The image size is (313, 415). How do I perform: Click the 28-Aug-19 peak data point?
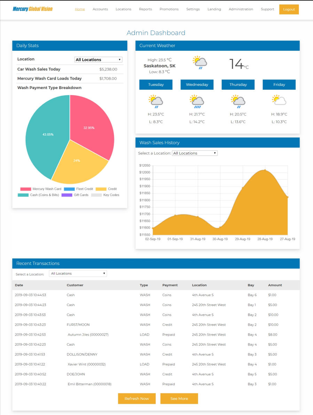click(265, 170)
